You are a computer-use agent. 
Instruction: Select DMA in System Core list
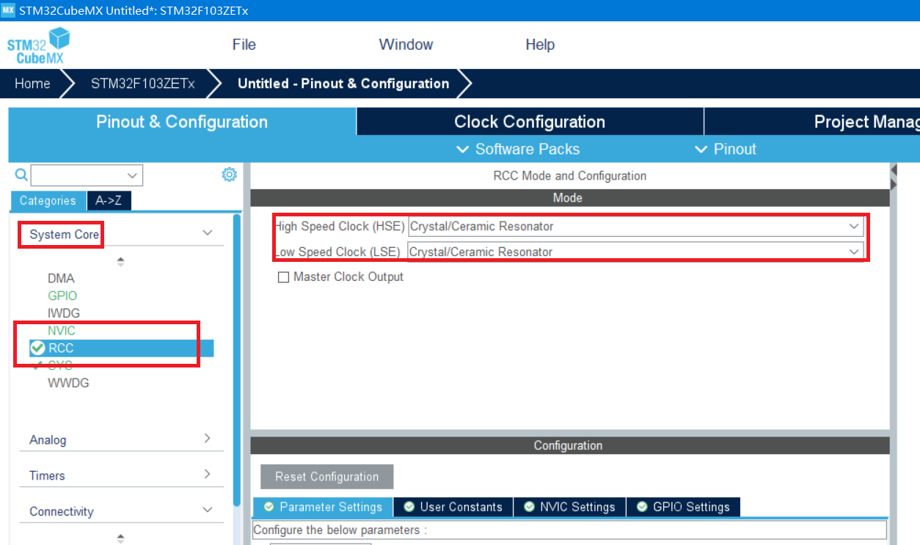tap(61, 279)
